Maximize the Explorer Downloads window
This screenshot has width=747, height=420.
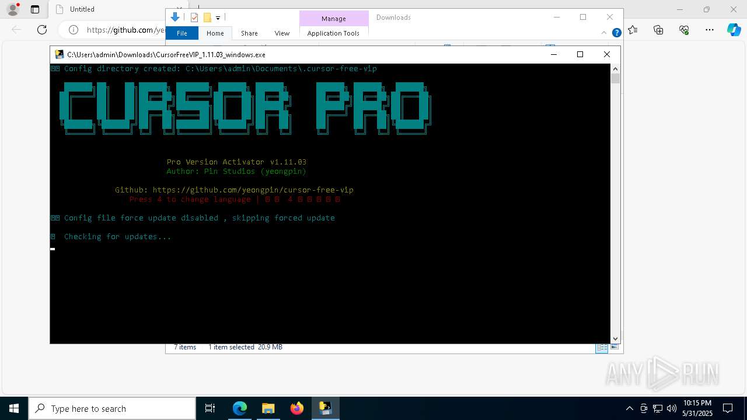click(583, 17)
